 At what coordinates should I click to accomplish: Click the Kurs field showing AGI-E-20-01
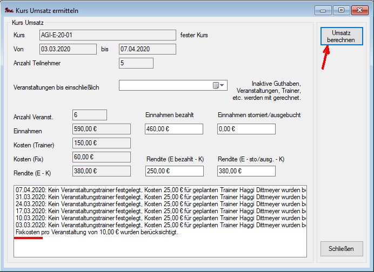[x=107, y=35]
